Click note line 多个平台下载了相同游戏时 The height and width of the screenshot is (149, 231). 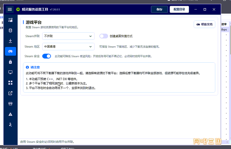point(57,83)
